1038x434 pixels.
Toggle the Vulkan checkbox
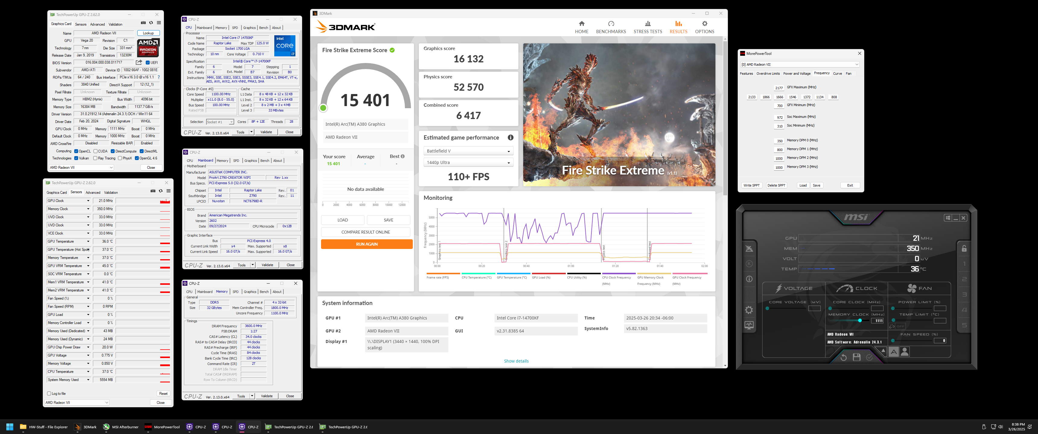76,158
